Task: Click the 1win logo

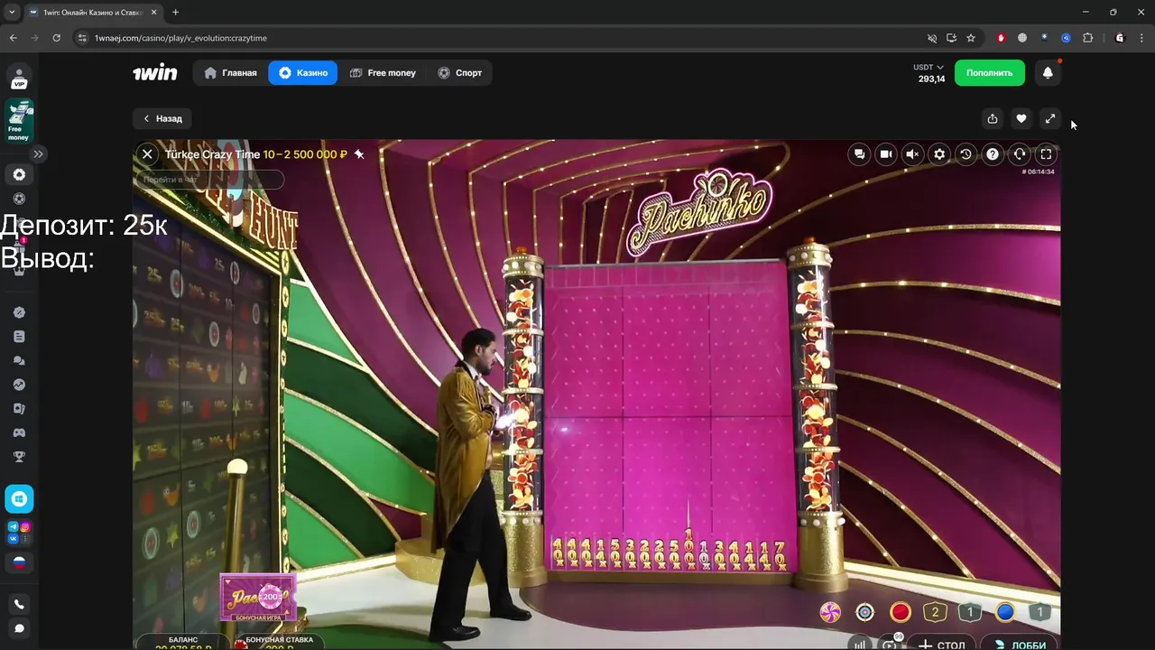Action: [x=155, y=73]
